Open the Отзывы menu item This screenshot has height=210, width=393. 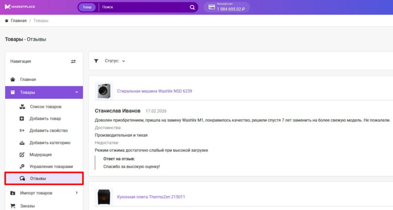44,178
